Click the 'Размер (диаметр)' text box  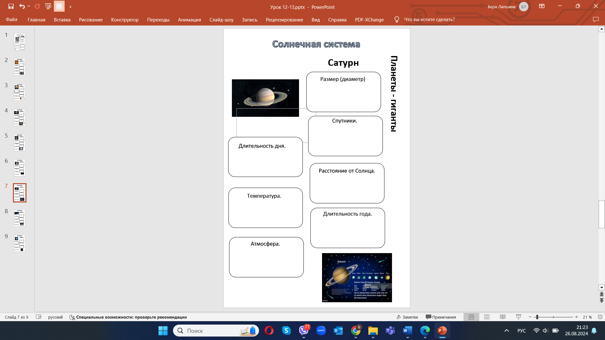coord(343,92)
